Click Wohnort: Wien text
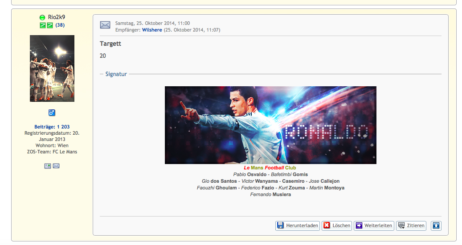Screen dimensions: 462x245 (x=52, y=145)
